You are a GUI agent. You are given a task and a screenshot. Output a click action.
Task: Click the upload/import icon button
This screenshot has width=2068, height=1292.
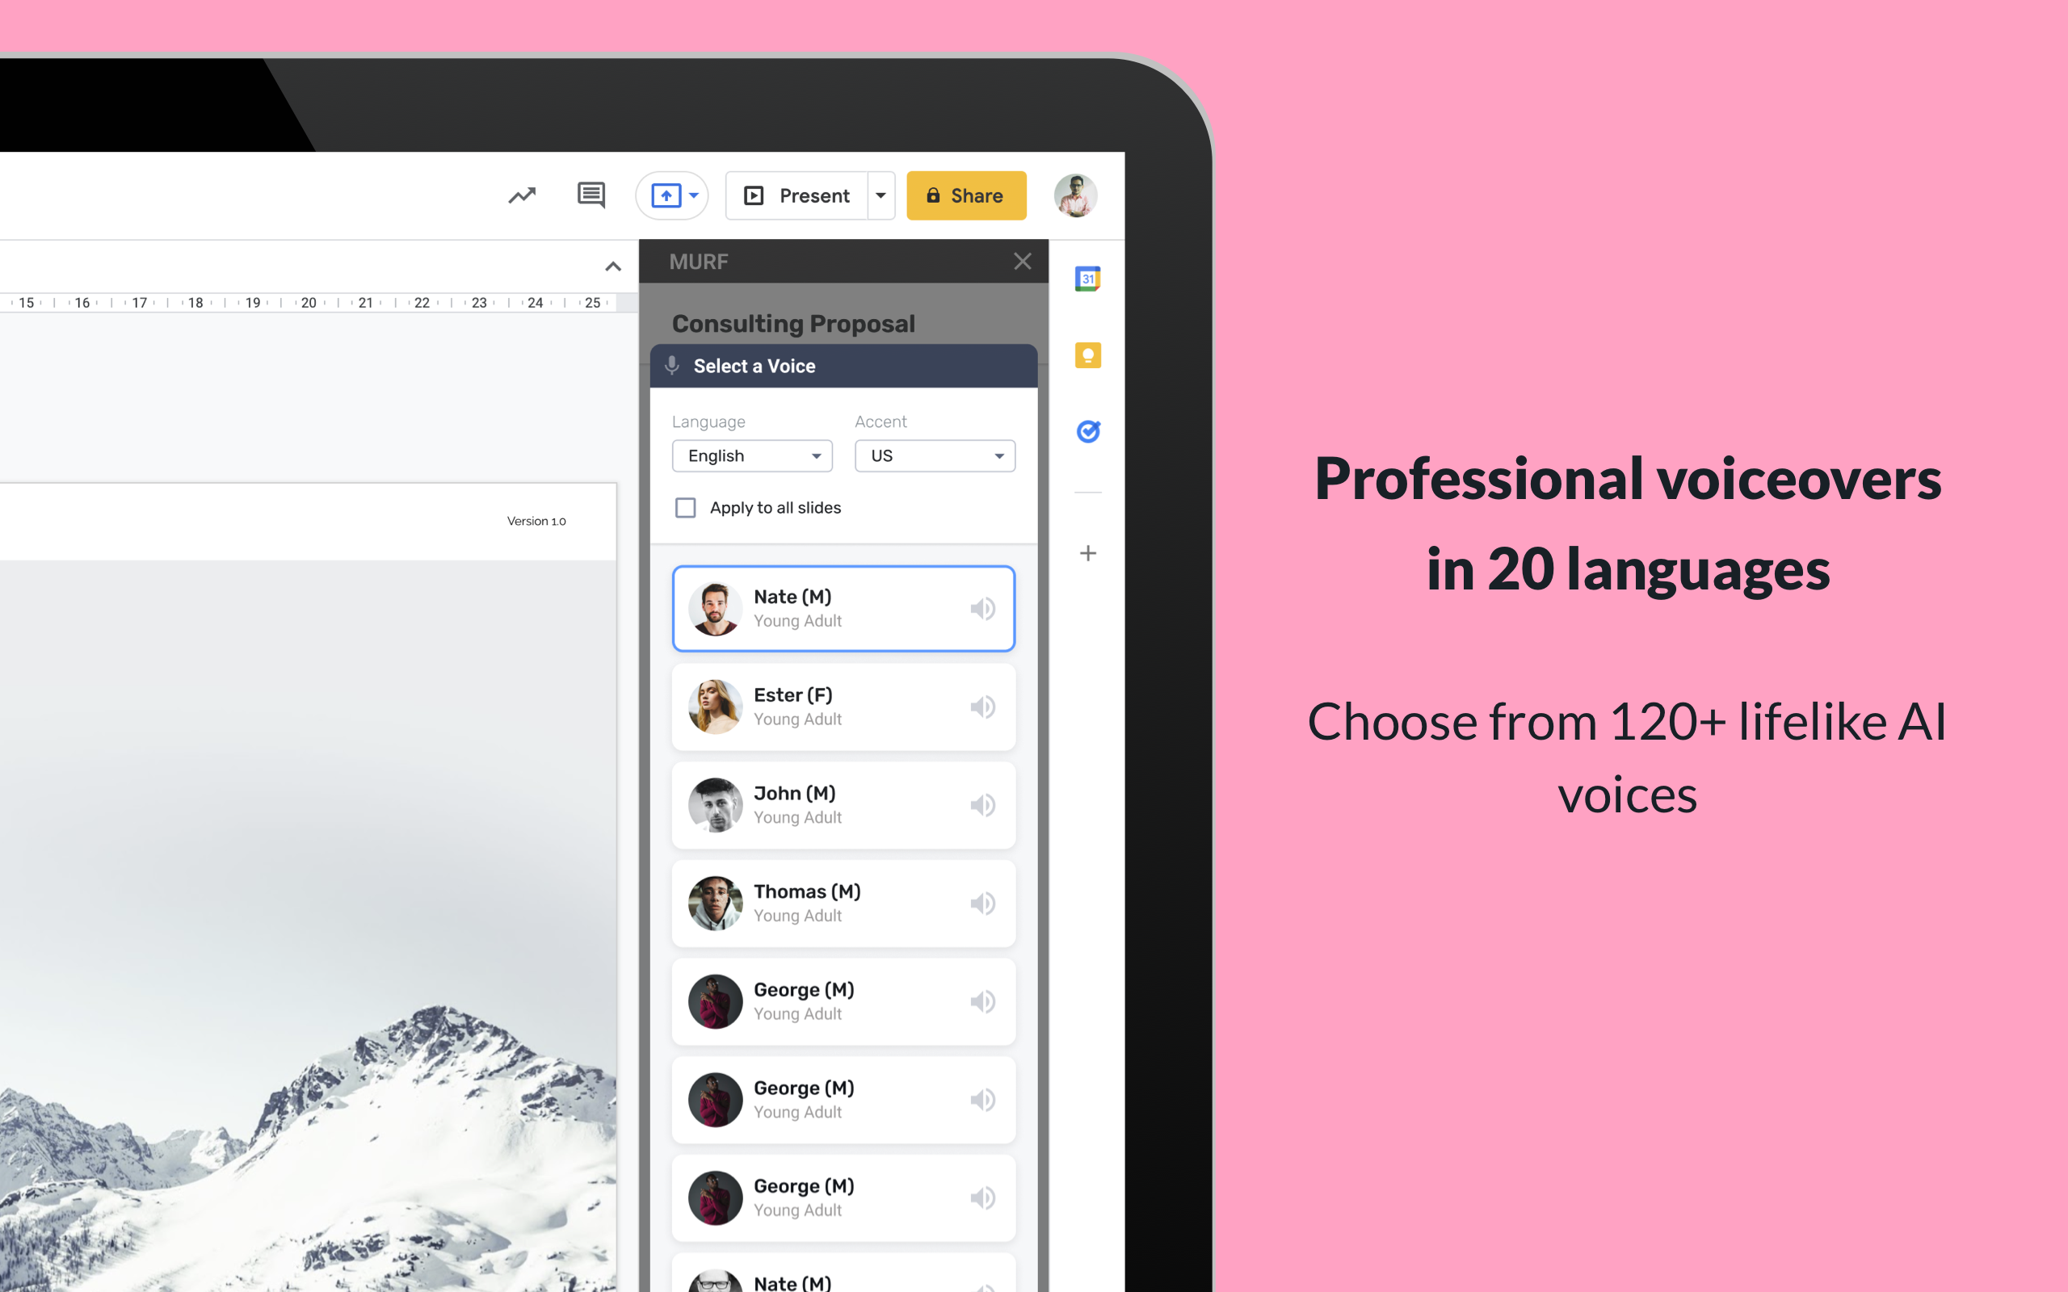click(670, 195)
